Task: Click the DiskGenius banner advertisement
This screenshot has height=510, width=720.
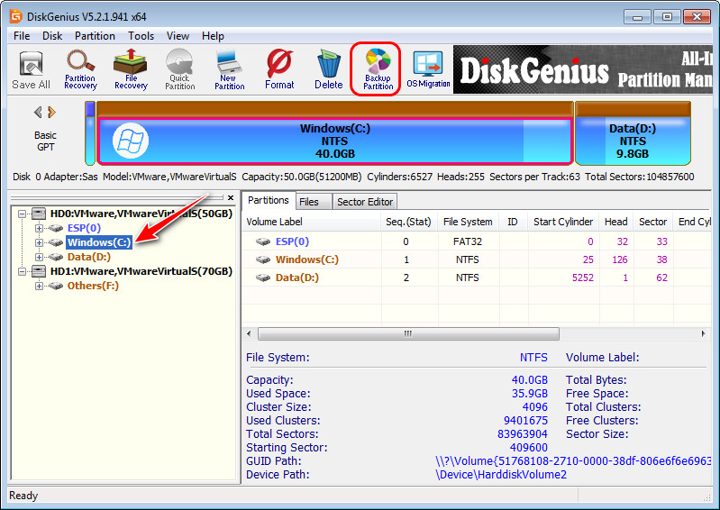Action: tap(583, 69)
